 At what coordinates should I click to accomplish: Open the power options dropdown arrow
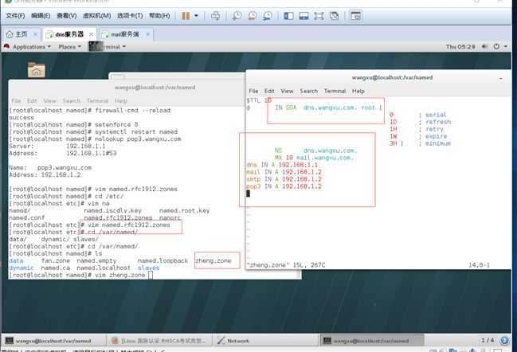(196, 16)
